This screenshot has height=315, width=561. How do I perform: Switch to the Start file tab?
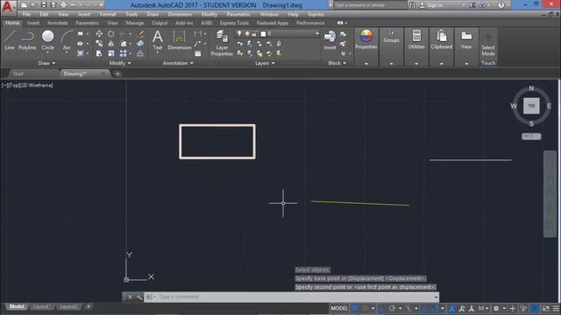click(18, 73)
